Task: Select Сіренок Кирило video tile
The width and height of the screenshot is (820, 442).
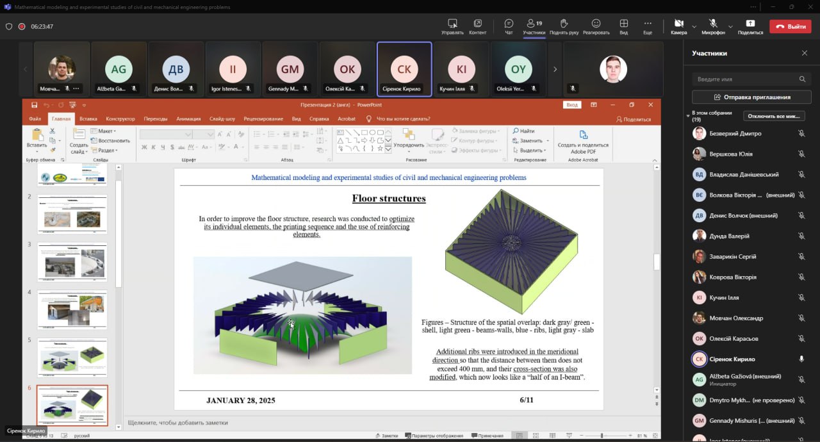Action: point(404,69)
